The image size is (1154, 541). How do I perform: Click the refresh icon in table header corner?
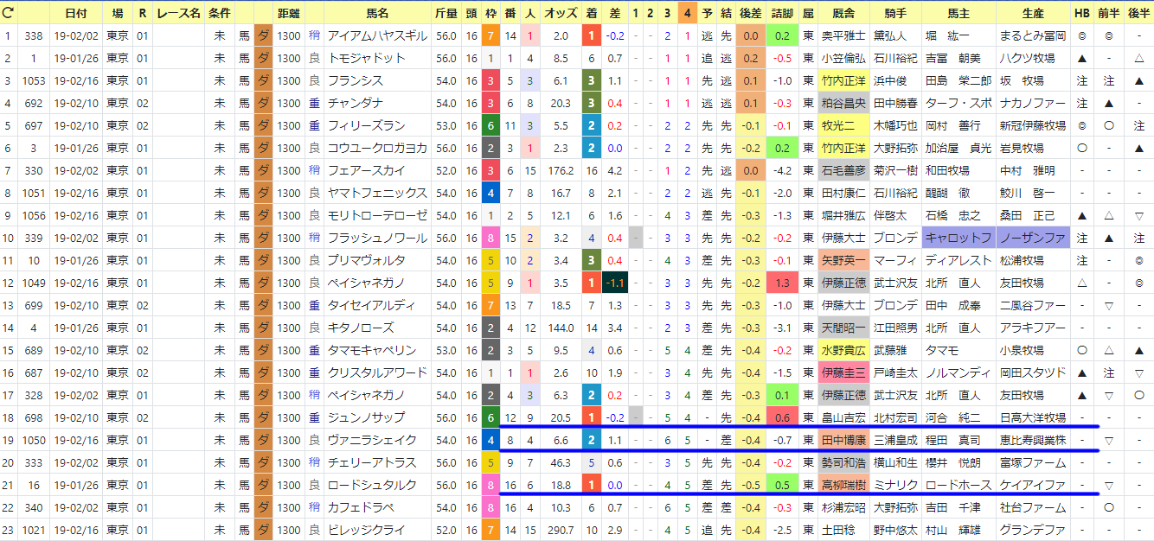9,13
